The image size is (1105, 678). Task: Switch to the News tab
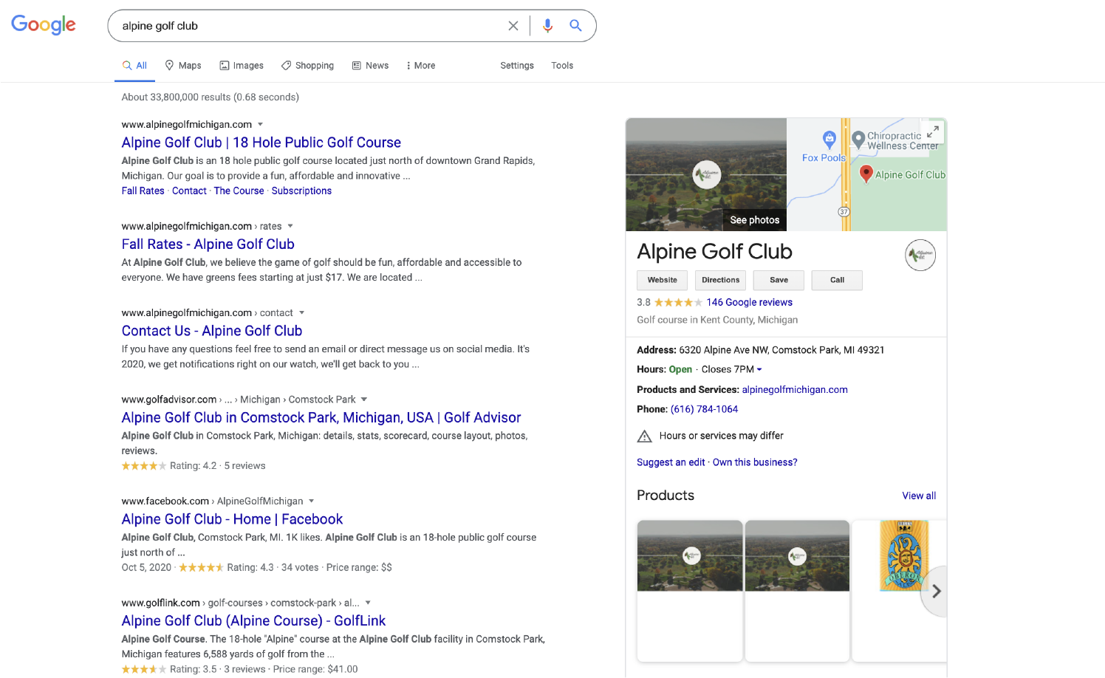point(370,66)
